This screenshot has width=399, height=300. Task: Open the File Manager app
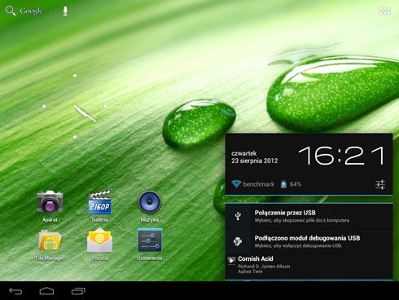tap(50, 245)
